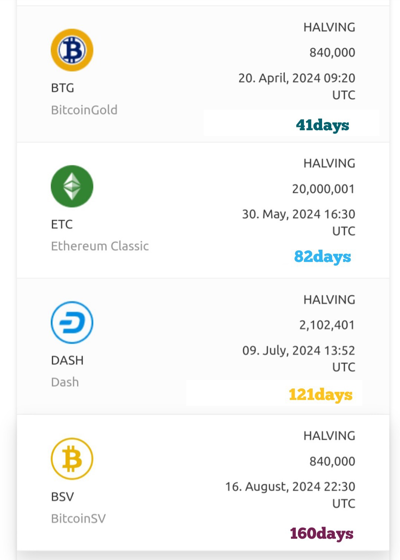Click the 121days countdown text
The image size is (400, 560).
321,394
